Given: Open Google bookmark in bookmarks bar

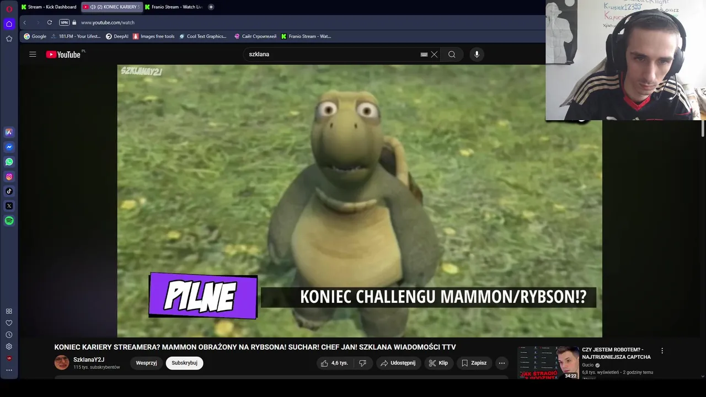Looking at the screenshot, I should pyautogui.click(x=35, y=36).
